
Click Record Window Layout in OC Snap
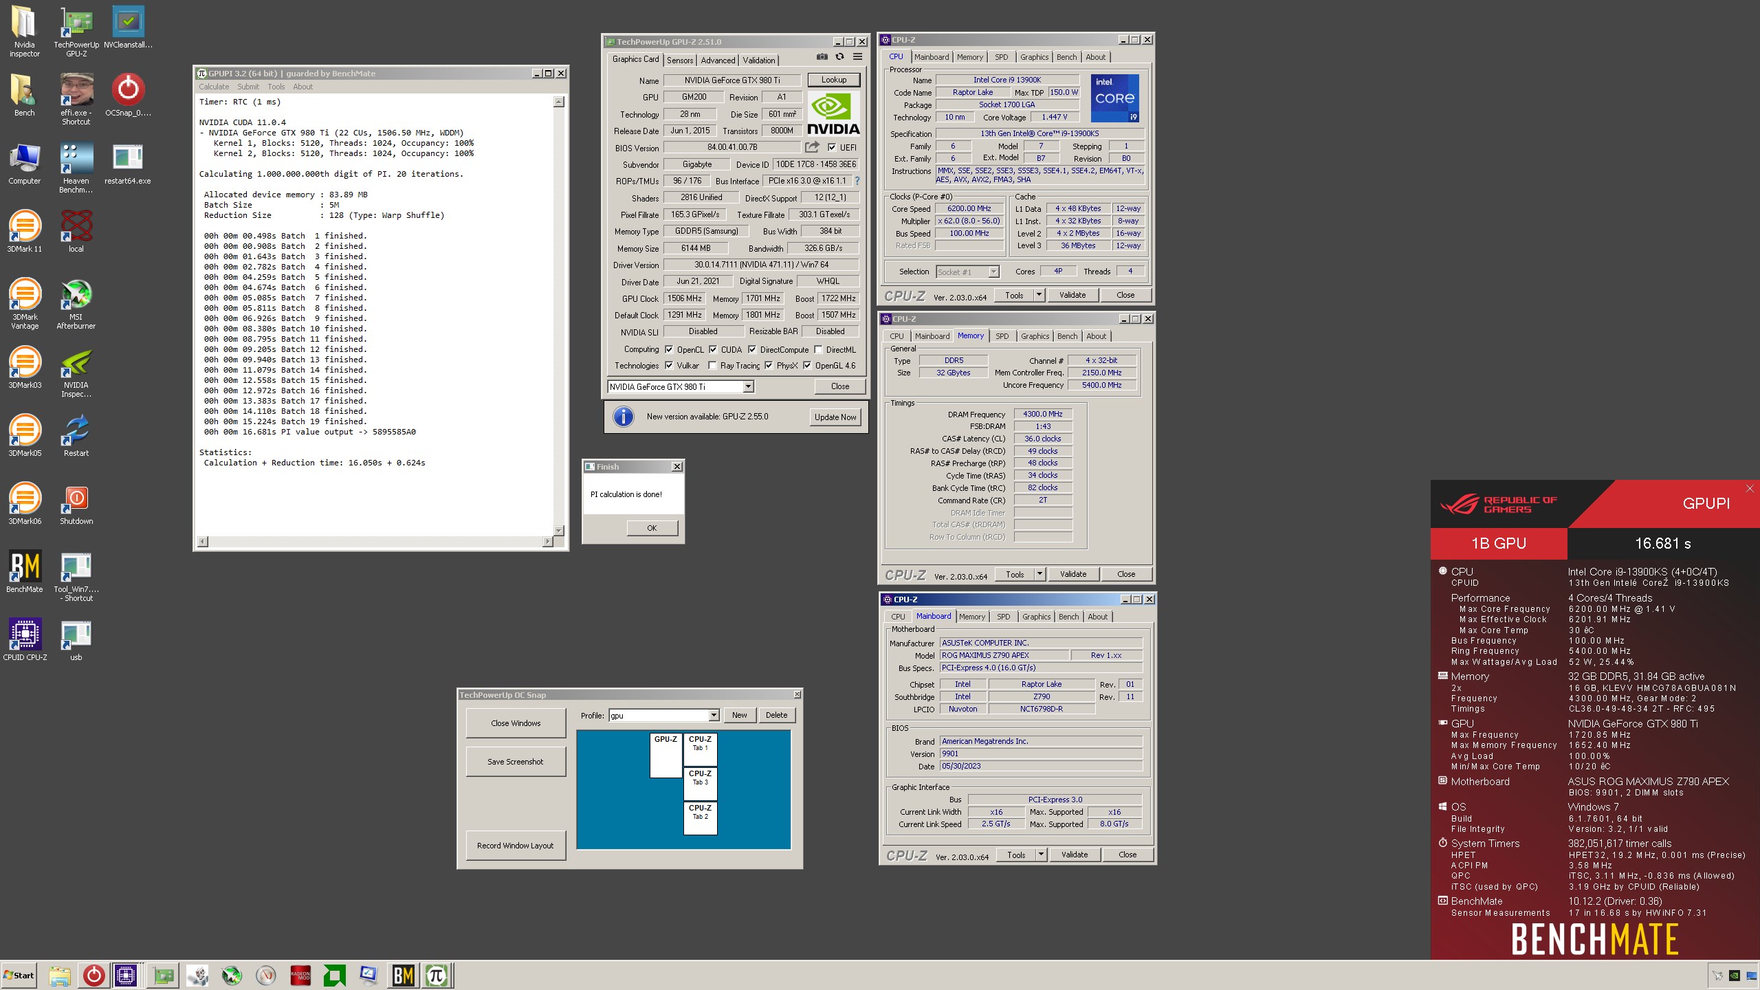(x=516, y=846)
